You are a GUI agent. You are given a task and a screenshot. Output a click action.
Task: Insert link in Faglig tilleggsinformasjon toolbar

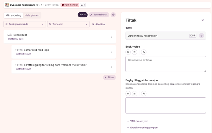tap(144, 93)
